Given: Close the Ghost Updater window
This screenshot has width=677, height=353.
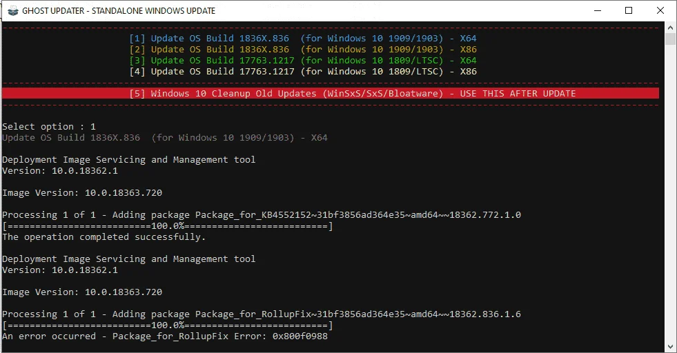Looking at the screenshot, I should point(660,11).
